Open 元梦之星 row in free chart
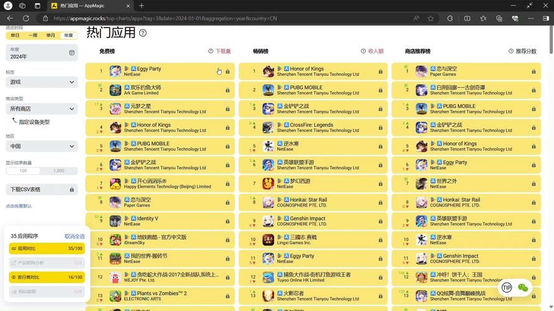The image size is (554, 311). (160, 109)
